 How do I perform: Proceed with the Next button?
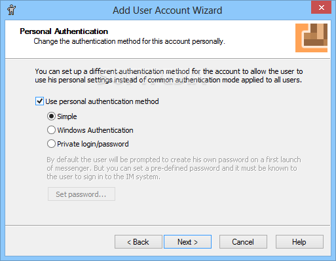(187, 242)
